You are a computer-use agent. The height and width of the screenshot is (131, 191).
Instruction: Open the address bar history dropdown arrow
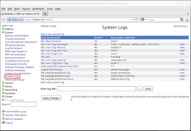click(x=133, y=19)
